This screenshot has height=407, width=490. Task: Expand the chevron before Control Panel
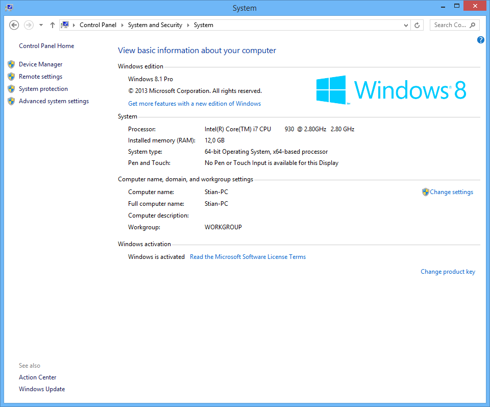74,25
